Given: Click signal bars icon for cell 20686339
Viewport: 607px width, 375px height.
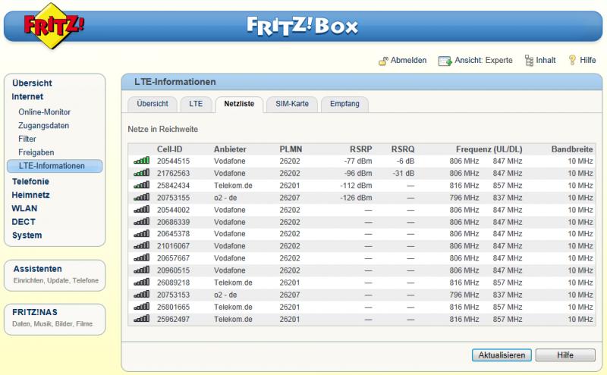Looking at the screenshot, I should coord(142,221).
